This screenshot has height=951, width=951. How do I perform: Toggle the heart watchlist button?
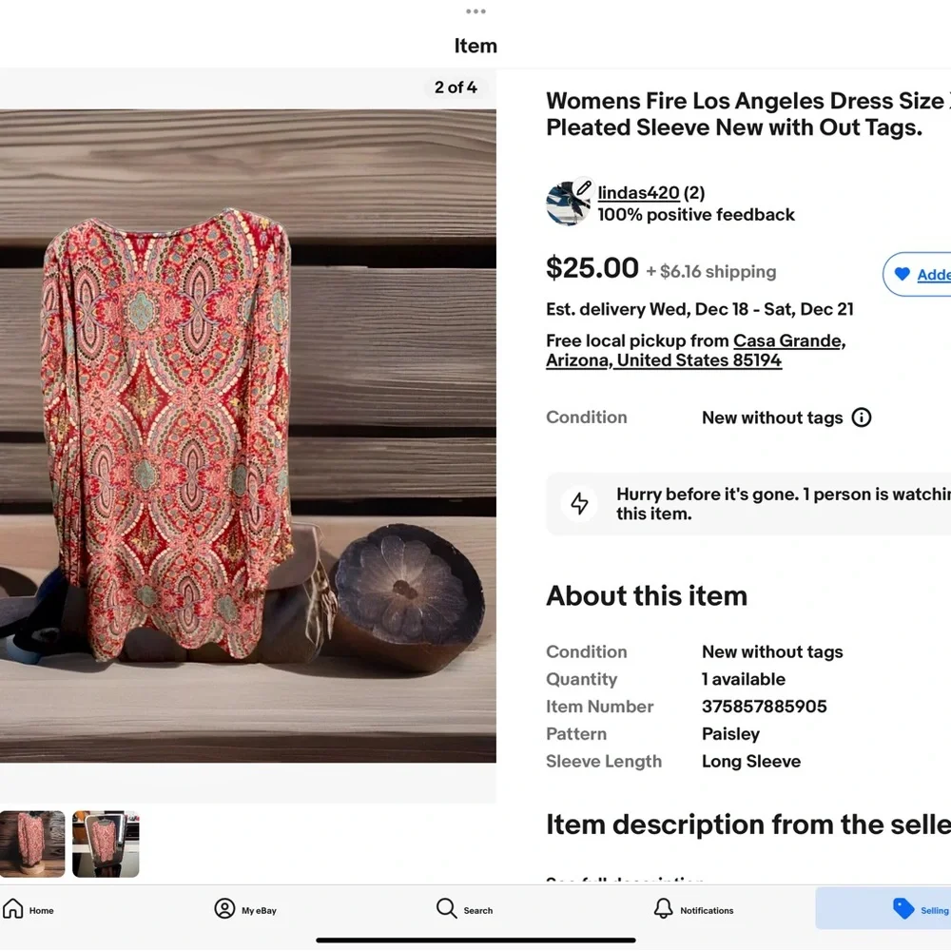pyautogui.click(x=902, y=275)
